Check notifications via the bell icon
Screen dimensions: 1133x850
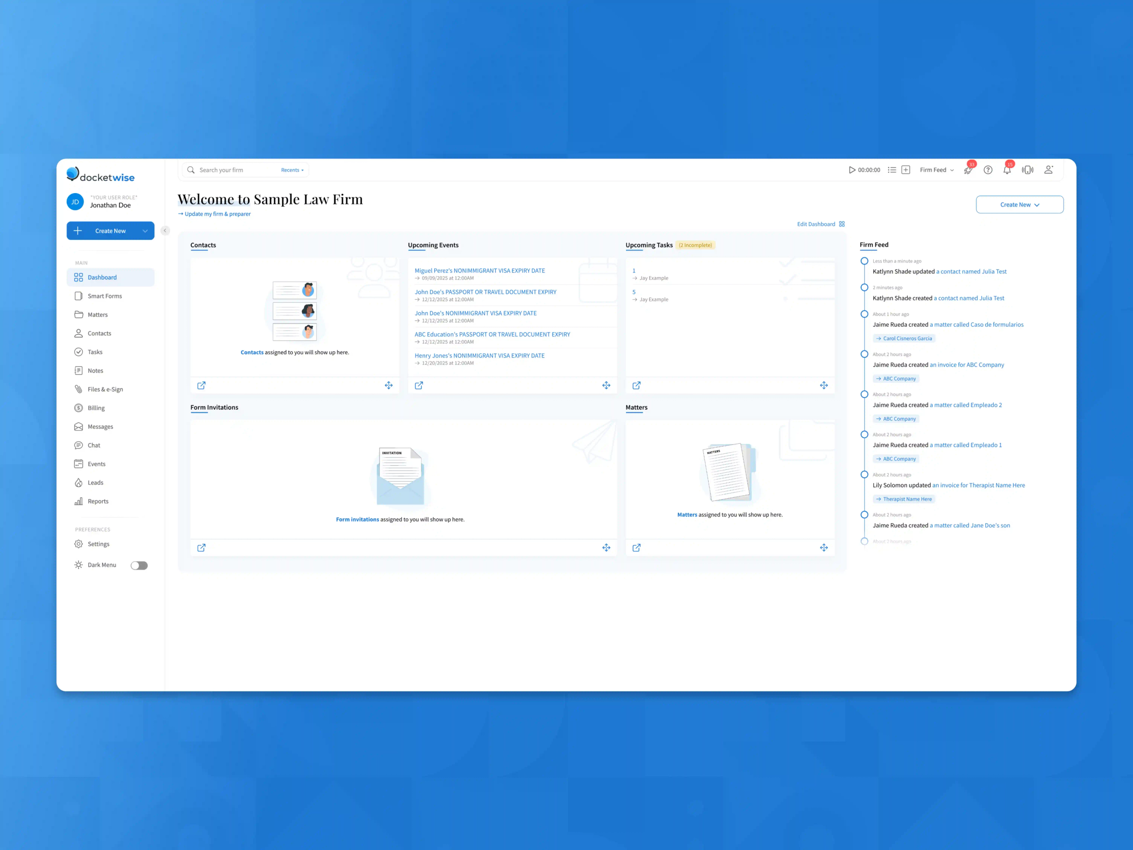(x=1007, y=170)
